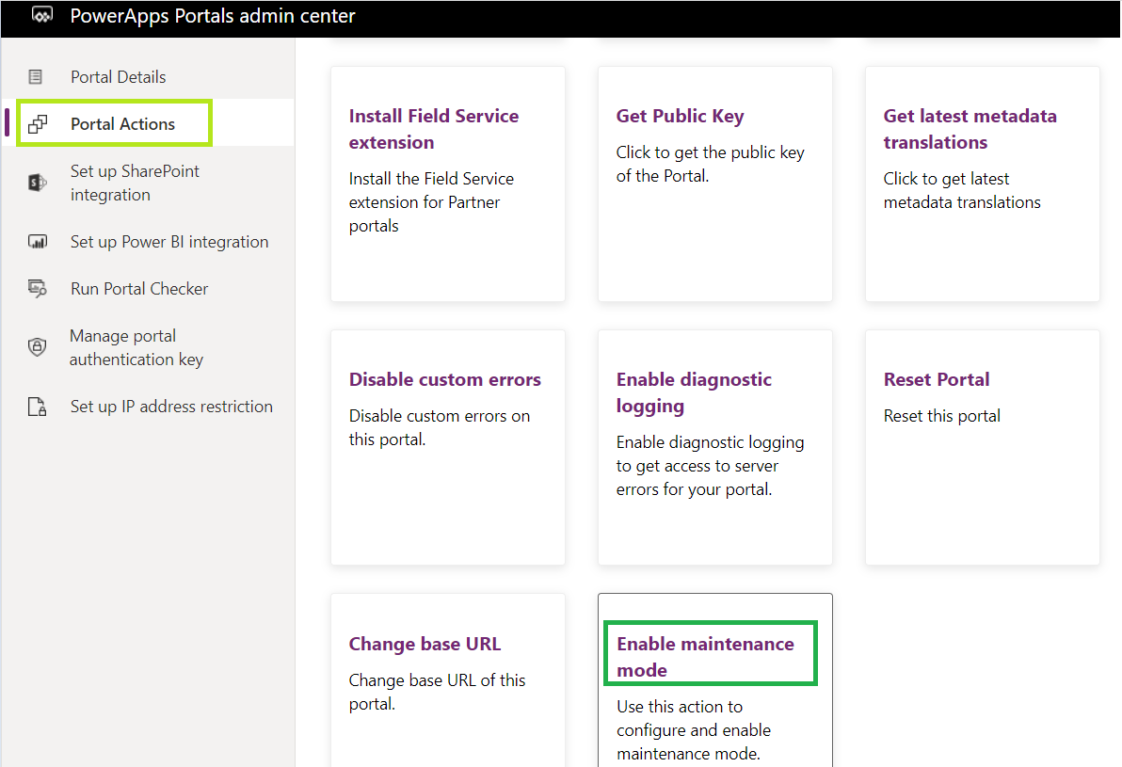1122x767 pixels.
Task: Disable custom errors on the portal
Action: pyautogui.click(x=444, y=379)
